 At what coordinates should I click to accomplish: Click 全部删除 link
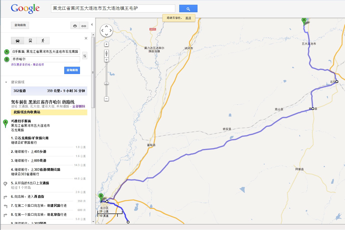click(x=79, y=106)
